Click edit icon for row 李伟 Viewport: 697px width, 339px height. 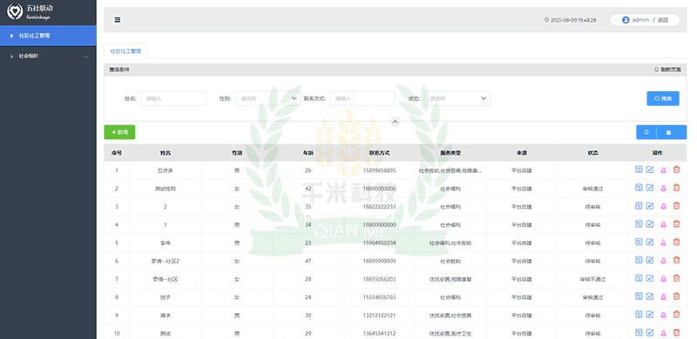(x=650, y=242)
